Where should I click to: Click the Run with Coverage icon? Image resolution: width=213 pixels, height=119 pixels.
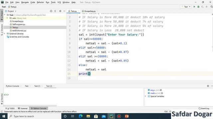point(203,7)
